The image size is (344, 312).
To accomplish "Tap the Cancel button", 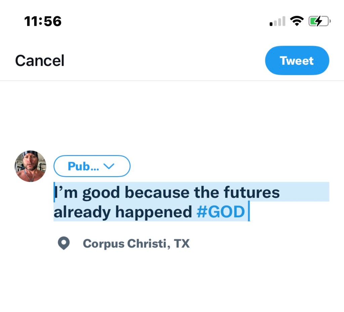I will 40,61.
